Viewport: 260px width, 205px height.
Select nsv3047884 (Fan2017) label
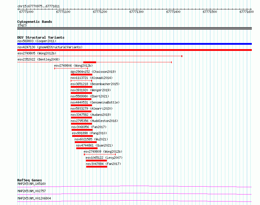[x=103, y=164]
